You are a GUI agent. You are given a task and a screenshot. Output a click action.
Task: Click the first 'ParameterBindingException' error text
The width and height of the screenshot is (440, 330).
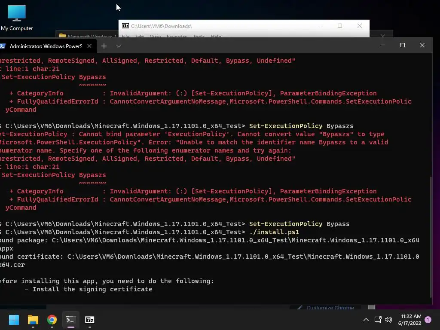[328, 93]
